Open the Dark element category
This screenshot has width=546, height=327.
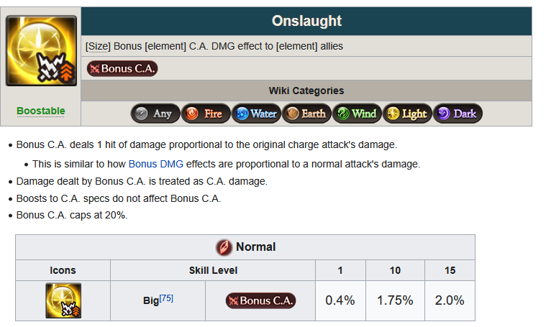(x=458, y=114)
